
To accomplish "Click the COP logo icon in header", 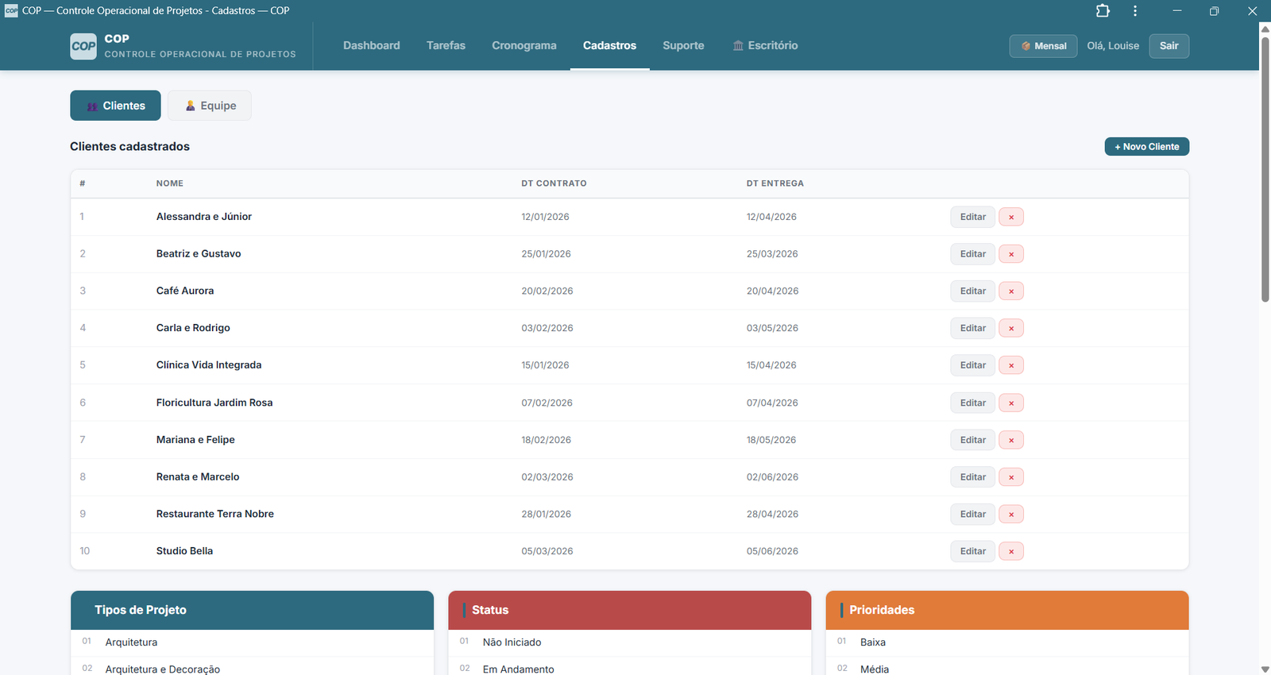I will [83, 46].
